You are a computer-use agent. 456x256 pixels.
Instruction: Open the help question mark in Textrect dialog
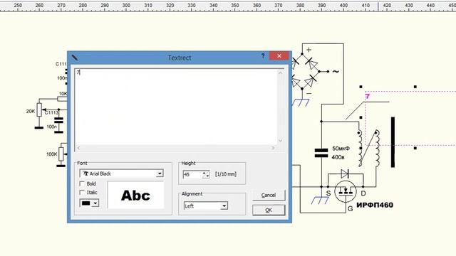point(263,55)
